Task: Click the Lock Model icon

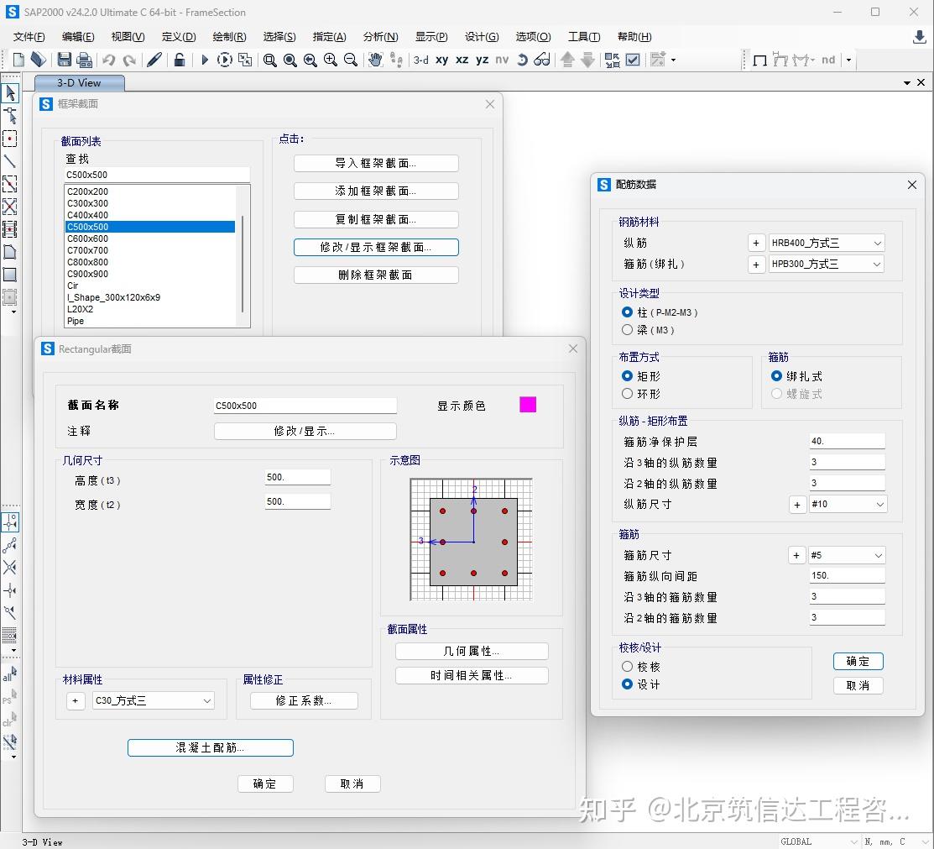Action: coord(180,59)
